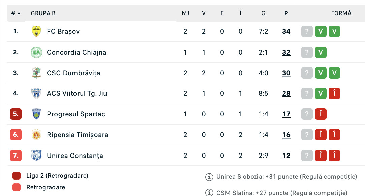365x196 pixels.
Task: Click the ACS Viitorul Tg. Jiu crest
Action: (36, 93)
